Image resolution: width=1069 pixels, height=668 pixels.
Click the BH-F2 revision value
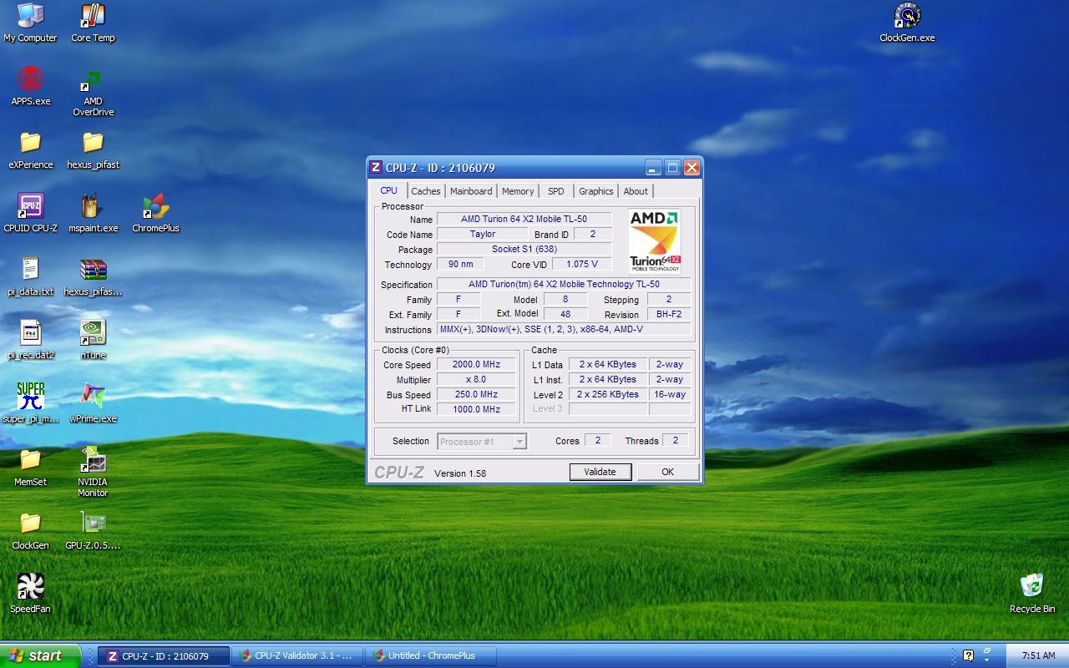coord(669,314)
